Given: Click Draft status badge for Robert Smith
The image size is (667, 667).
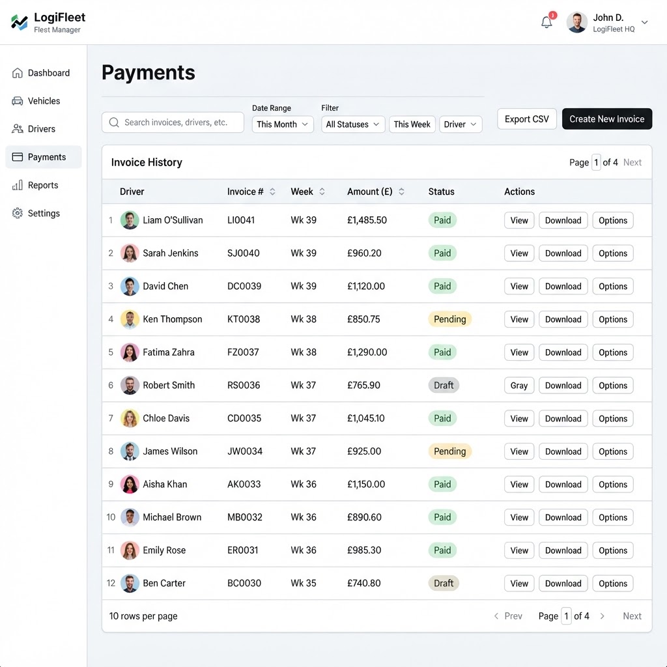Looking at the screenshot, I should point(443,385).
